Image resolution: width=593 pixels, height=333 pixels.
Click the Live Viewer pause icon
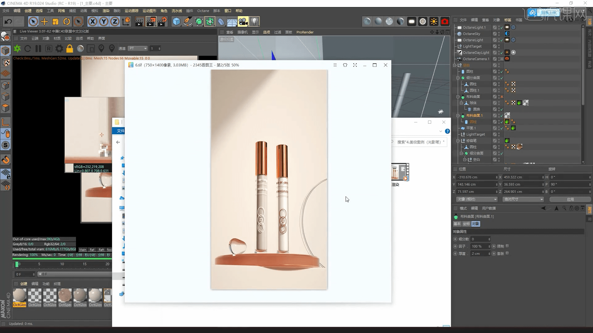pyautogui.click(x=38, y=48)
